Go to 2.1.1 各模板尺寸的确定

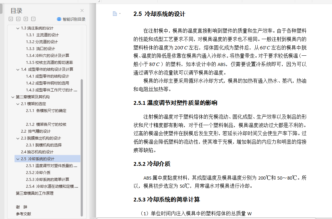pyautogui.click(x=46, y=110)
